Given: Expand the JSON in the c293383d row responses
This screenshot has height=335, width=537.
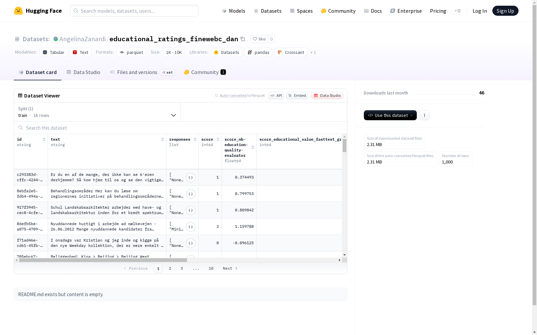Looking at the screenshot, I should click(x=191, y=178).
